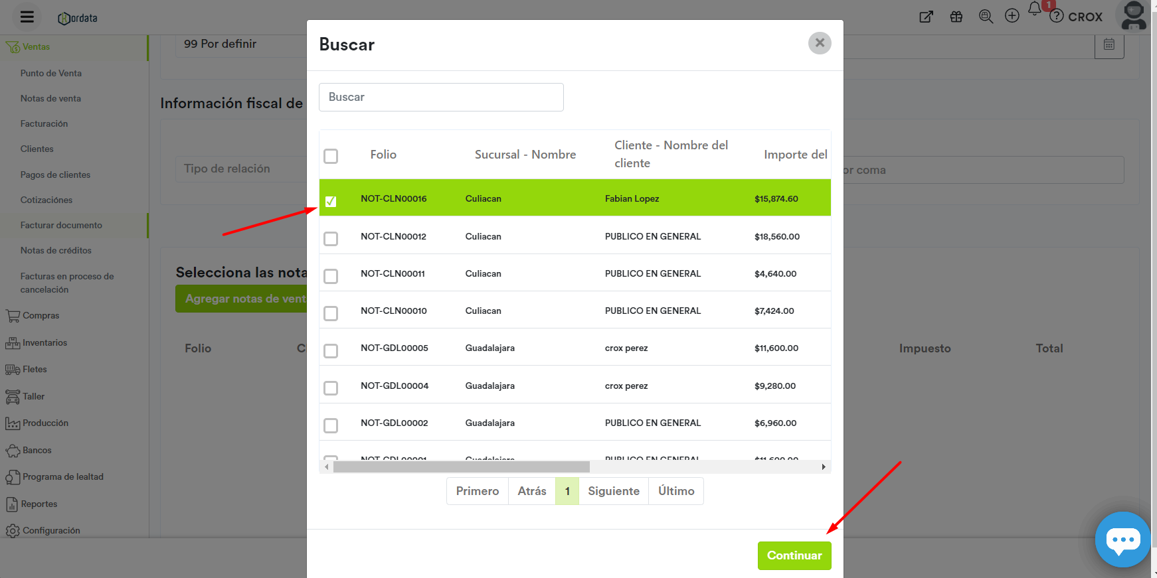Image resolution: width=1157 pixels, height=578 pixels.
Task: Go to Punto de Venta
Action: tap(51, 74)
